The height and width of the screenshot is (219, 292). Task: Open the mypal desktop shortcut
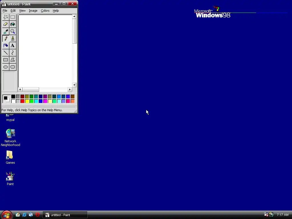point(10,118)
